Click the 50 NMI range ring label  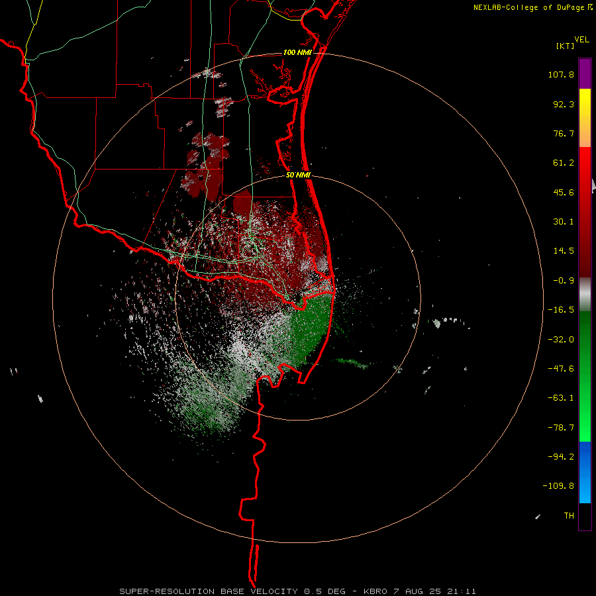click(x=299, y=175)
